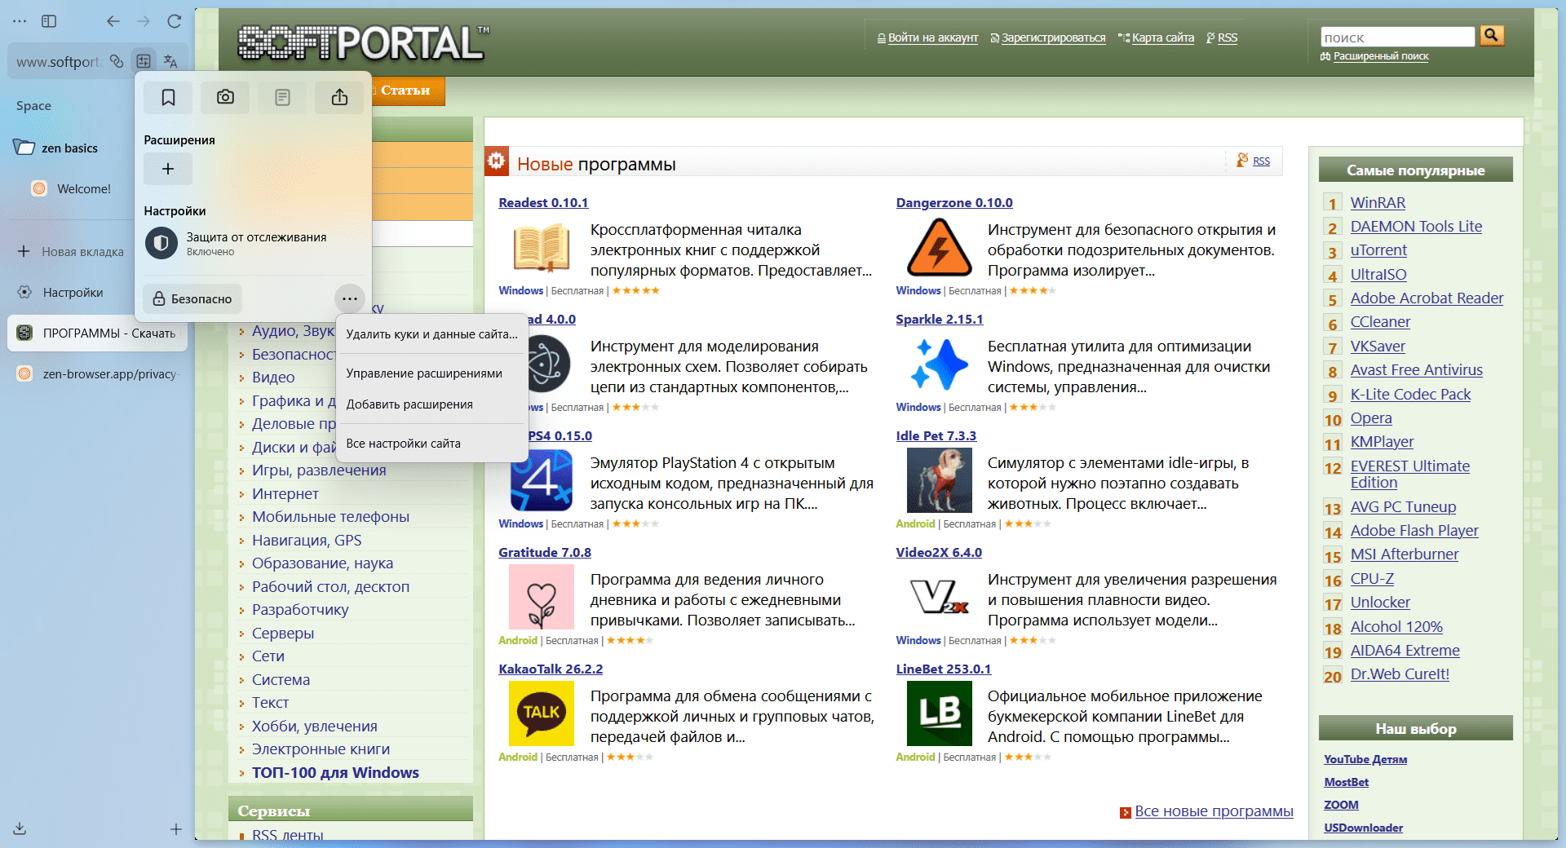Take a screenshot with the camera icon
The height and width of the screenshot is (848, 1566).
225,98
